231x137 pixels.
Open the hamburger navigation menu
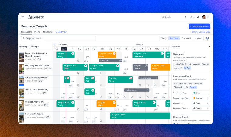[23, 17]
